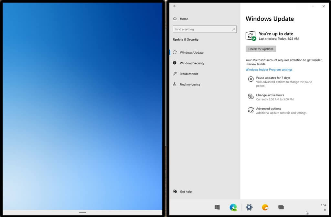The width and height of the screenshot is (331, 217).
Task: Open Windows Insider Program settings link
Action: (269, 70)
